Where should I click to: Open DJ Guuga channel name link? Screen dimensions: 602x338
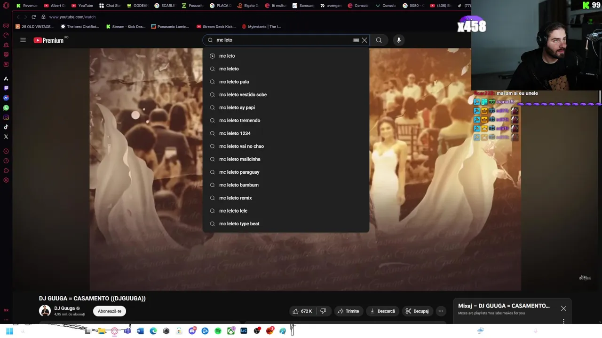coord(64,308)
